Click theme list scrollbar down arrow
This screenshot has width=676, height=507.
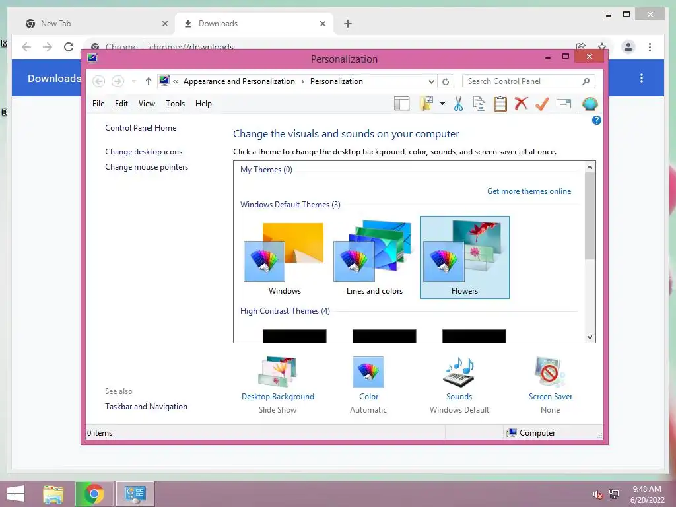(x=590, y=337)
